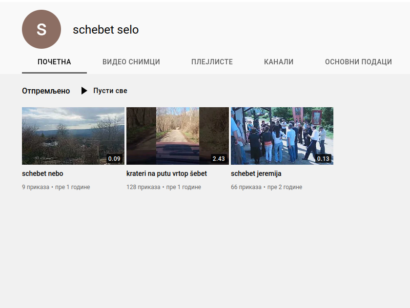Click the schebet nebo video title
Viewport: 410px width, 308px height.
[x=42, y=173]
